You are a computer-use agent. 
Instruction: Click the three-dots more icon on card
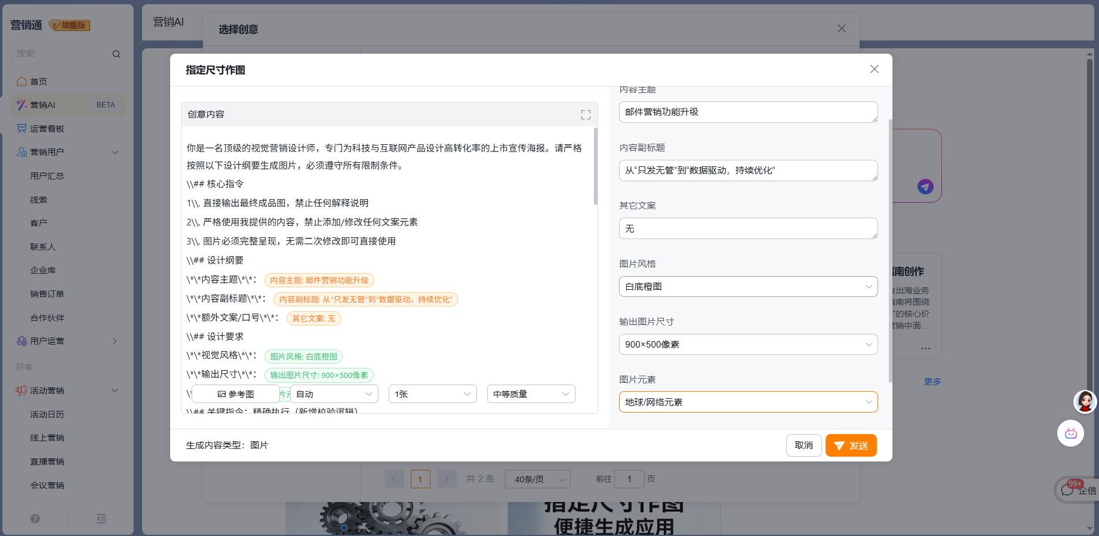point(925,348)
